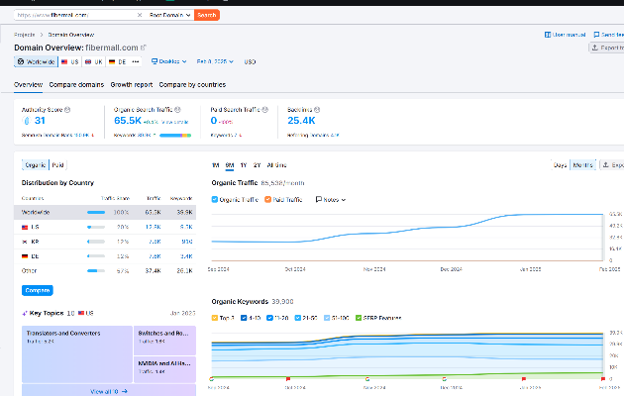The image size is (624, 396).
Task: Click the 65.5K organic traffic value
Action: 128,121
